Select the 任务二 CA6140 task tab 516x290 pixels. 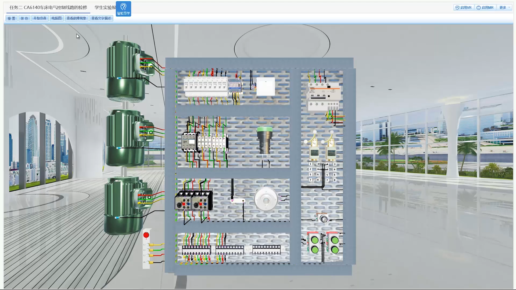pos(48,8)
